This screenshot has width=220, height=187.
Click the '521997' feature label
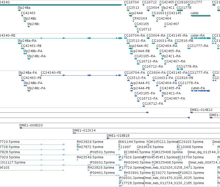click(x=124, y=147)
